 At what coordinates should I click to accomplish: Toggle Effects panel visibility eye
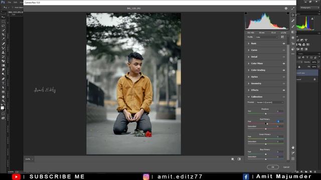click(284, 90)
